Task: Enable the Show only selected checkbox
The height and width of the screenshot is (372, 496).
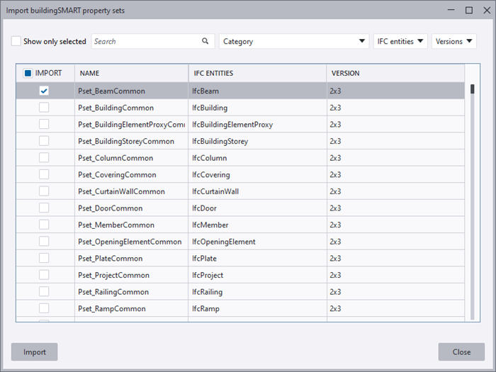Action: [x=16, y=42]
